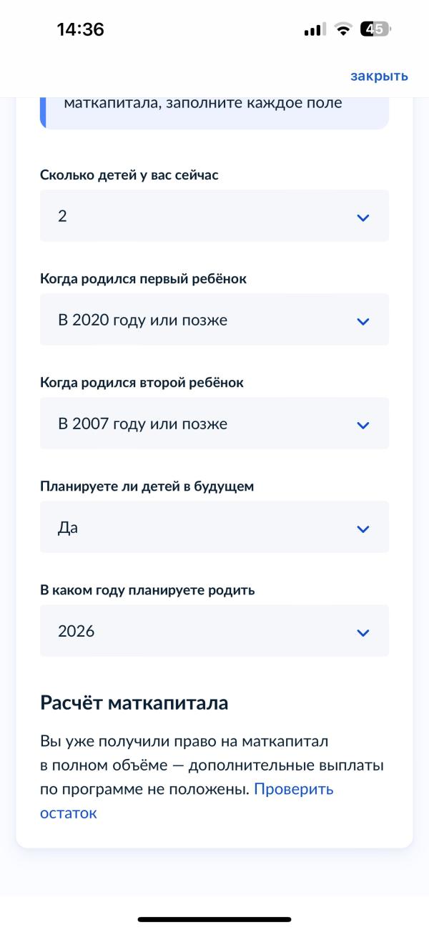The height and width of the screenshot is (930, 429).
Task: Tap the Wi-Fi icon in status bar
Action: coord(341,30)
